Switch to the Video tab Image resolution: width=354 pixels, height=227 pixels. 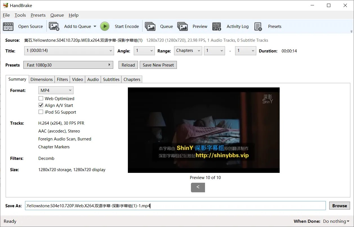pos(77,79)
